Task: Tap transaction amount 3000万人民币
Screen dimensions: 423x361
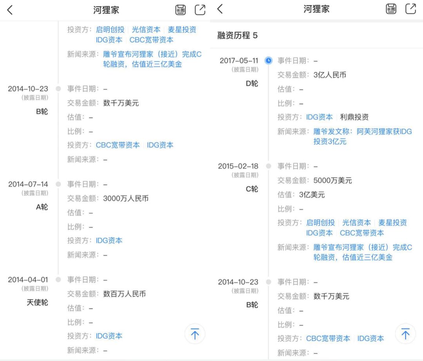Action: pyautogui.click(x=126, y=199)
